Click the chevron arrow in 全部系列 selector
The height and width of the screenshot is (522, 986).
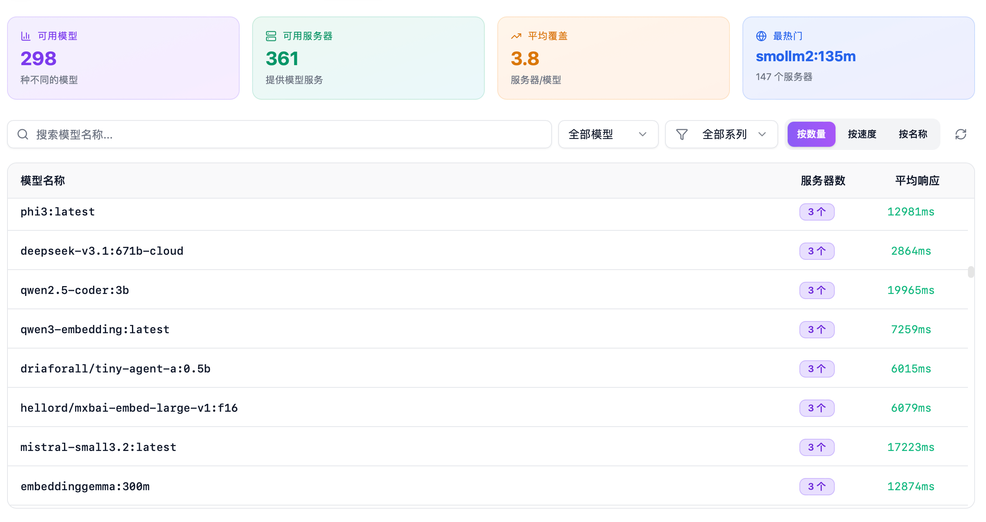pyautogui.click(x=762, y=134)
